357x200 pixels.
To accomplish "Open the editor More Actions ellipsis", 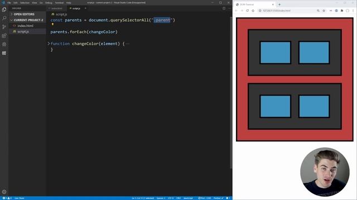I will (229, 8).
